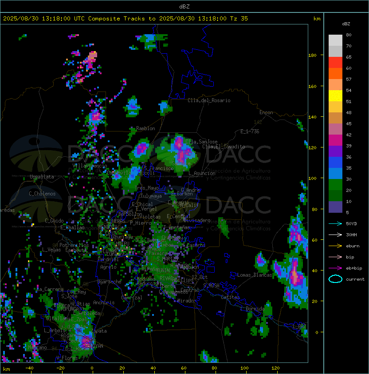
Task: Click the '120' tick on the horizontal km axis
Action: pos(275,368)
